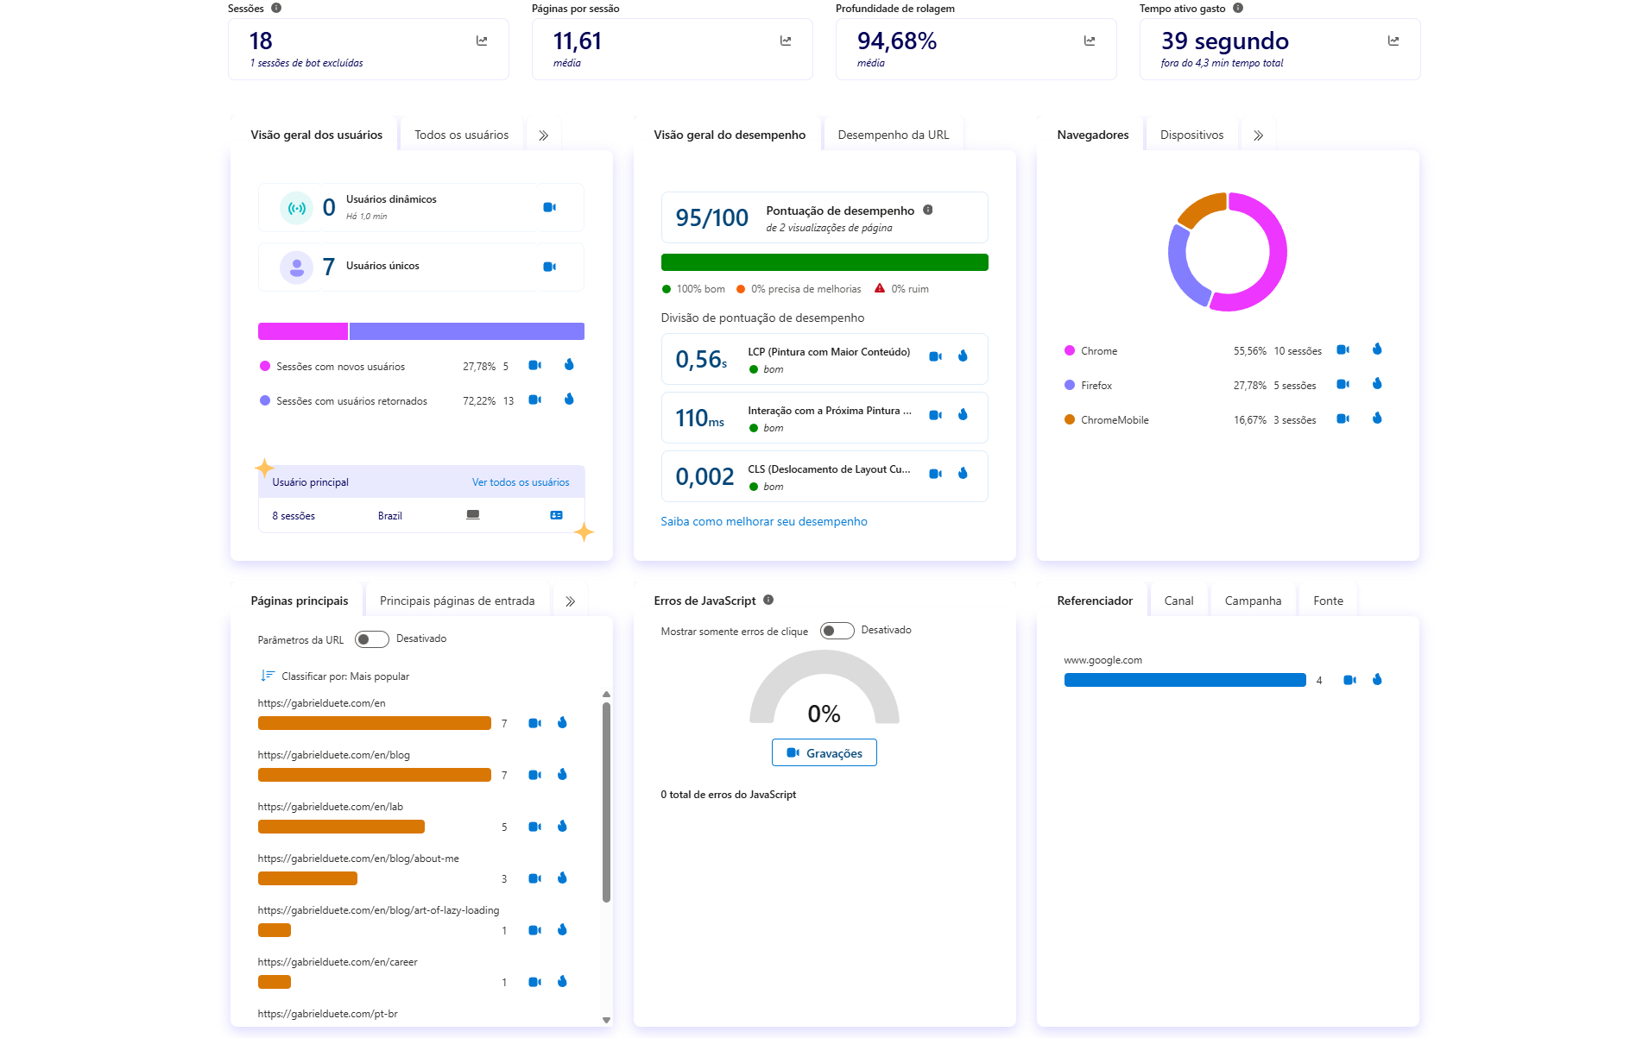Click the Ver todos os usuários link
The height and width of the screenshot is (1038, 1649).
point(521,481)
